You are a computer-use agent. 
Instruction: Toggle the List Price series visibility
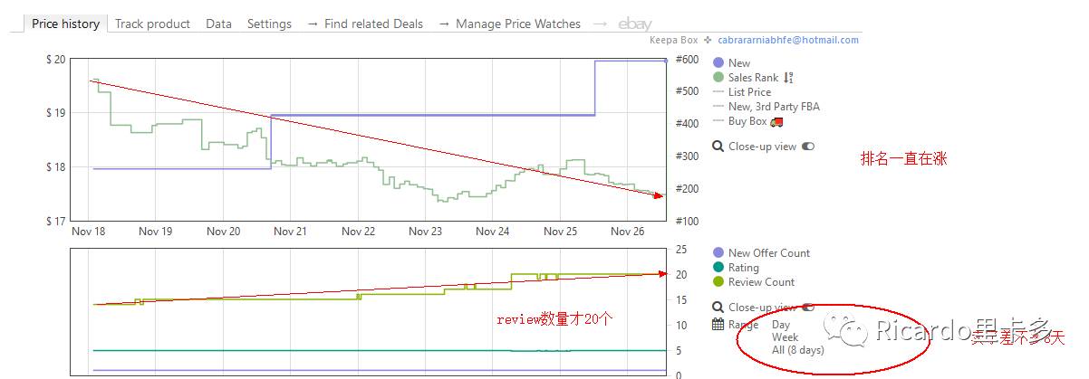[749, 92]
